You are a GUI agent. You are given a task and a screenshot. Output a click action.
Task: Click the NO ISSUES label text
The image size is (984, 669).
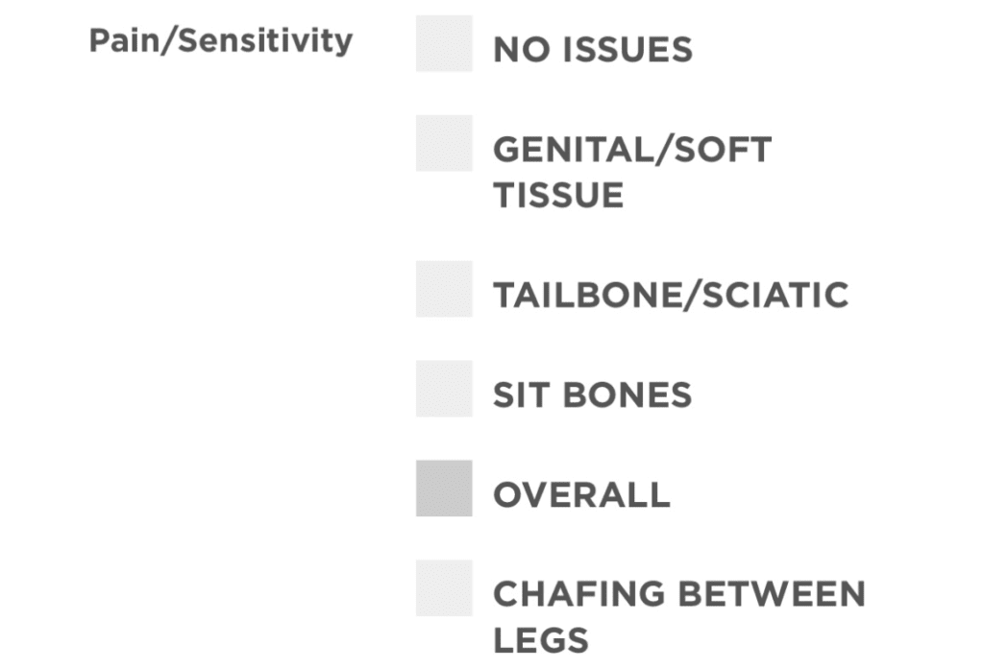[x=593, y=50]
